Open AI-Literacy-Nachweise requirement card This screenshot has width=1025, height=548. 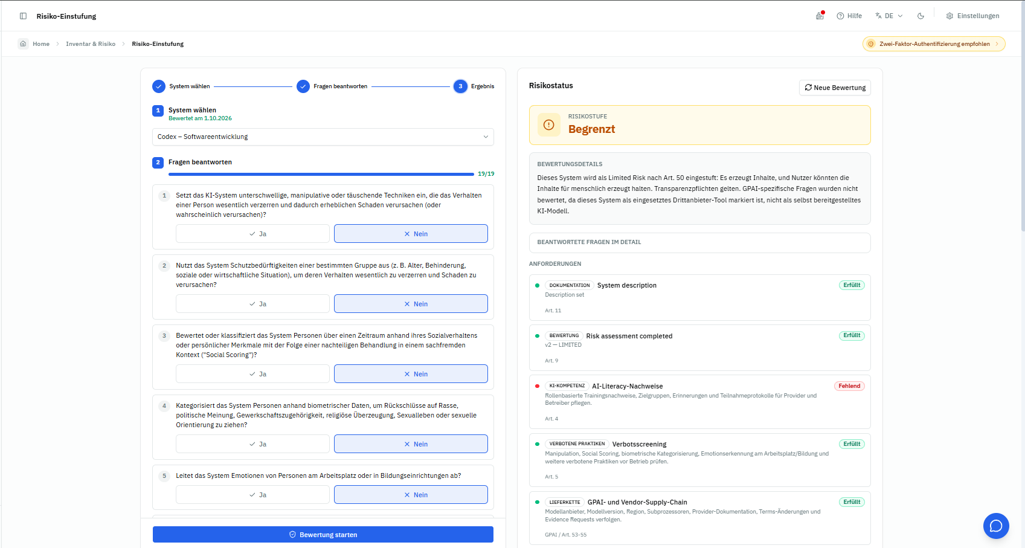[699, 402]
